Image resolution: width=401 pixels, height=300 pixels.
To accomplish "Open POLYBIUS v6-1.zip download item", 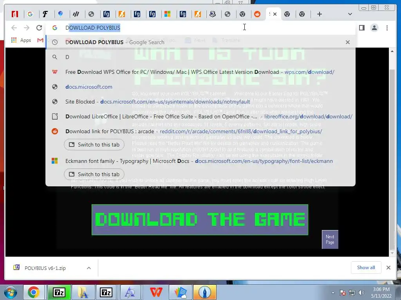I will point(45,268).
